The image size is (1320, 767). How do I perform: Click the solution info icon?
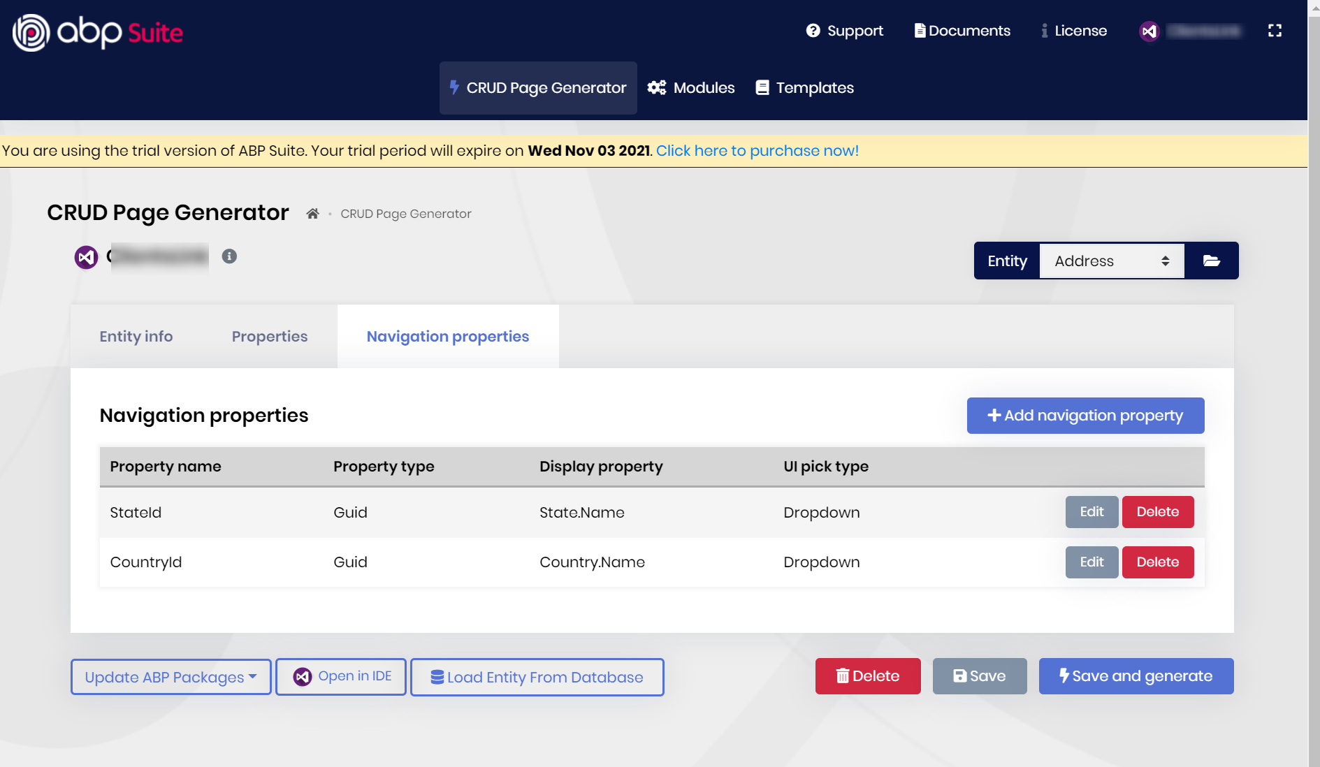[x=229, y=256]
